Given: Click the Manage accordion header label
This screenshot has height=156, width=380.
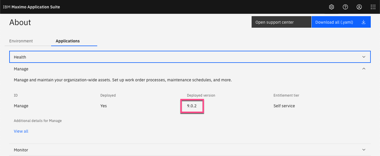Looking at the screenshot, I should tap(21, 69).
